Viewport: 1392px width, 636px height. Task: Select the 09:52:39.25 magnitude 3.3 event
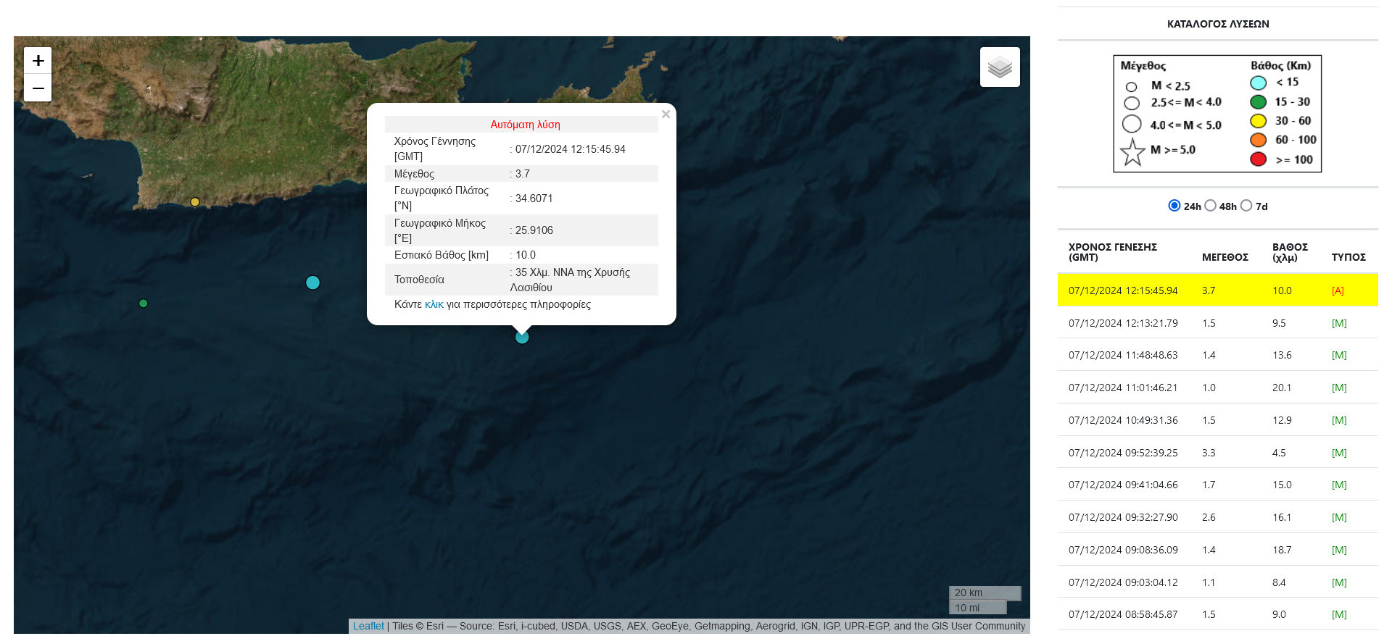coord(1122,453)
